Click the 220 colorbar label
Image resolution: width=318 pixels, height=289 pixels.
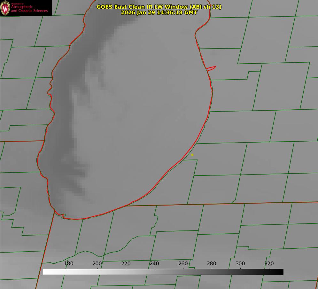pos(126,263)
